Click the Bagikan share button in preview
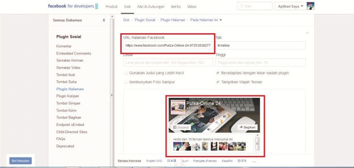Image resolution: width=354 pixels, height=168 pixels. (248, 127)
